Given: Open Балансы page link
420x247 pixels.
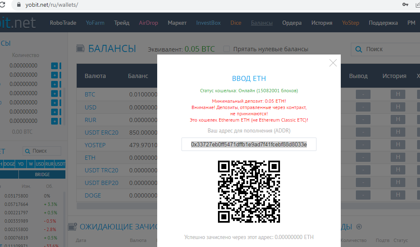Looking at the screenshot, I should tap(262, 23).
